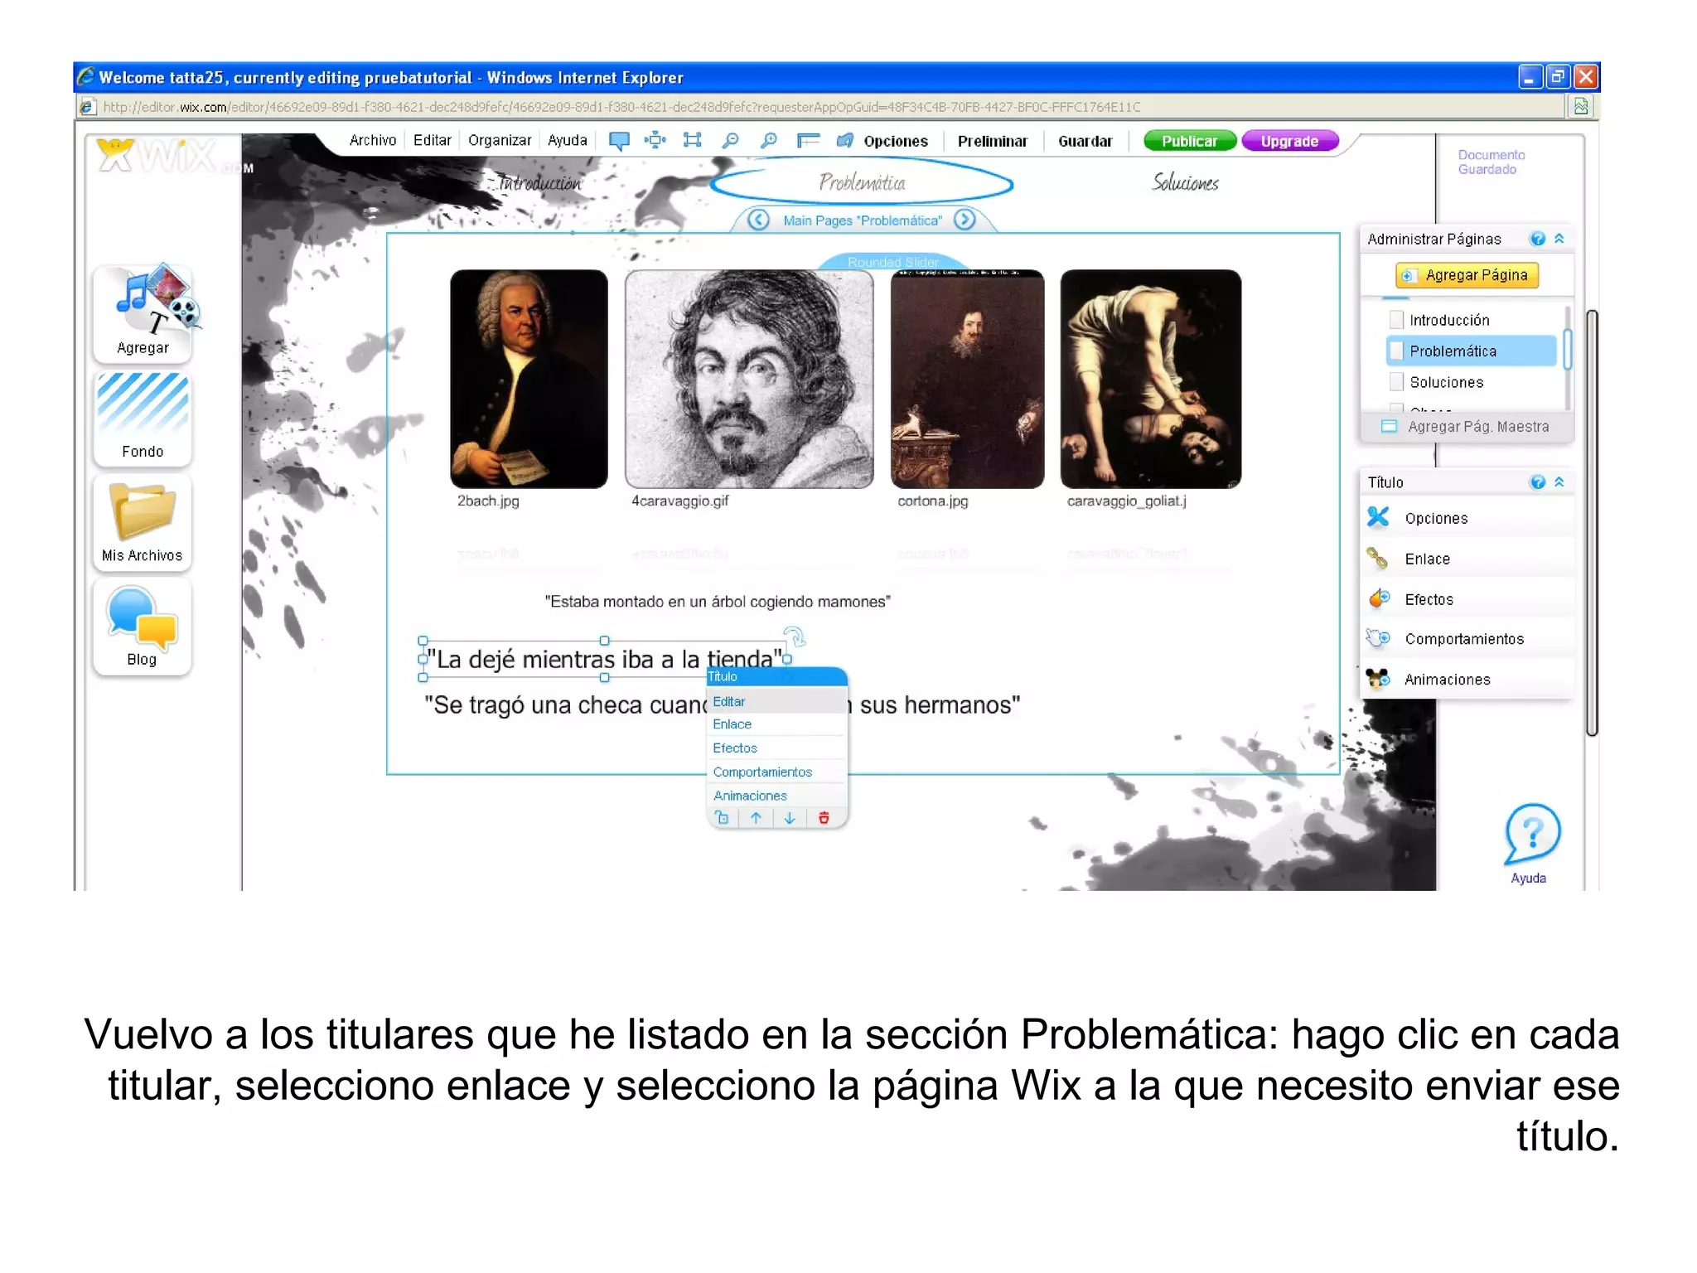Choose Efectos in the Título popup menu
Image resolution: width=1697 pixels, height=1273 pixels.
(777, 748)
